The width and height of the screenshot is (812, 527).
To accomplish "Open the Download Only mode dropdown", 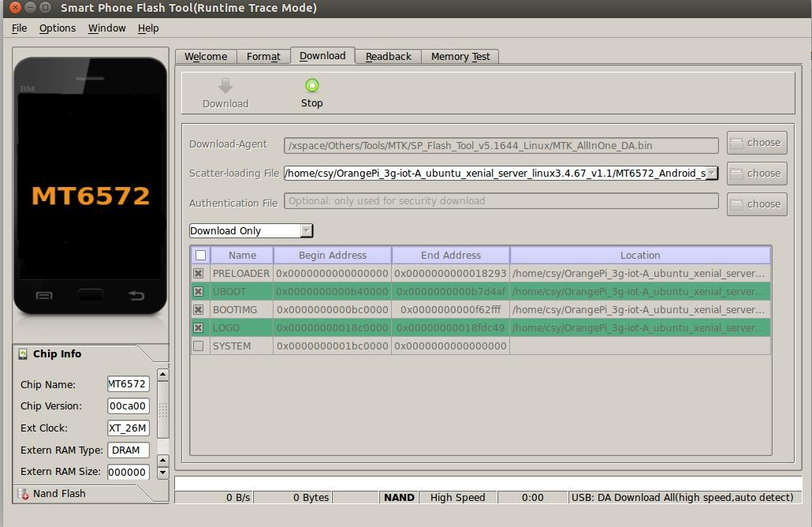I will pos(251,230).
